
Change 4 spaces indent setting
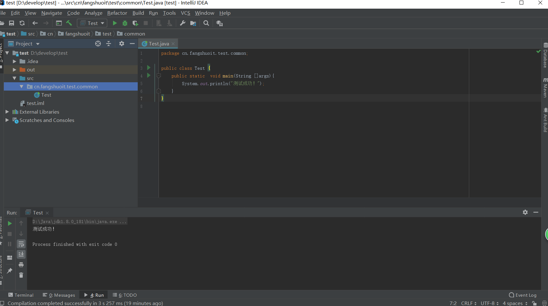[x=515, y=303]
